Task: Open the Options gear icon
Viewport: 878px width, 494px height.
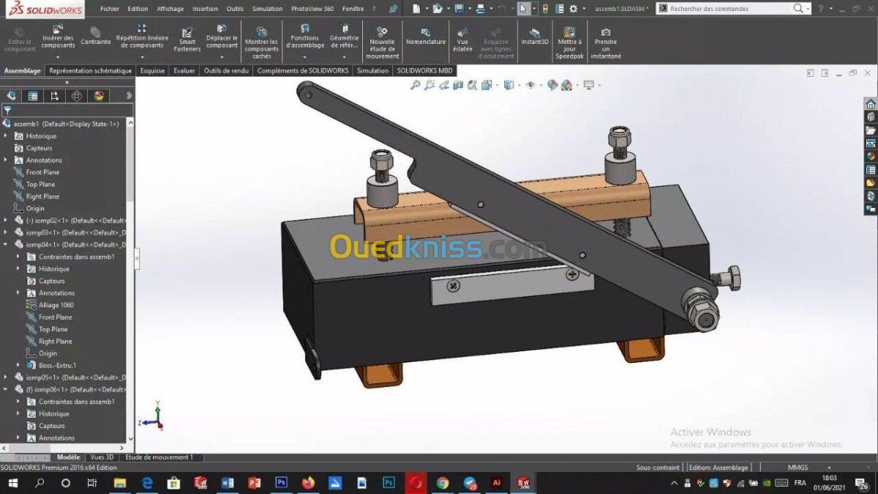Action: (x=573, y=9)
